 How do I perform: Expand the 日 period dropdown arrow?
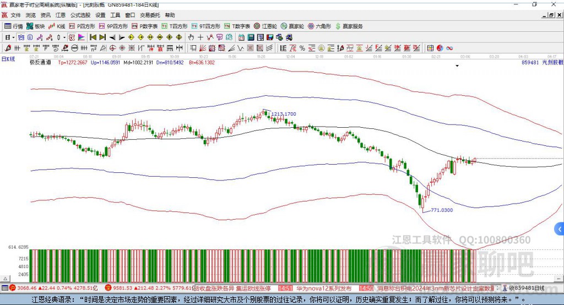(x=14, y=37)
